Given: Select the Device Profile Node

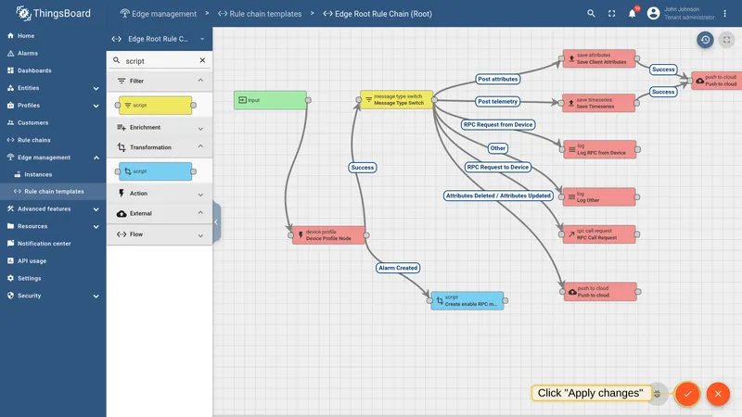Looking at the screenshot, I should [x=328, y=235].
